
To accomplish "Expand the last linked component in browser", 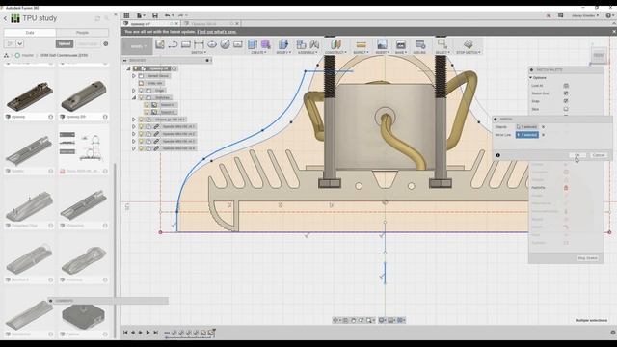I will (x=134, y=148).
